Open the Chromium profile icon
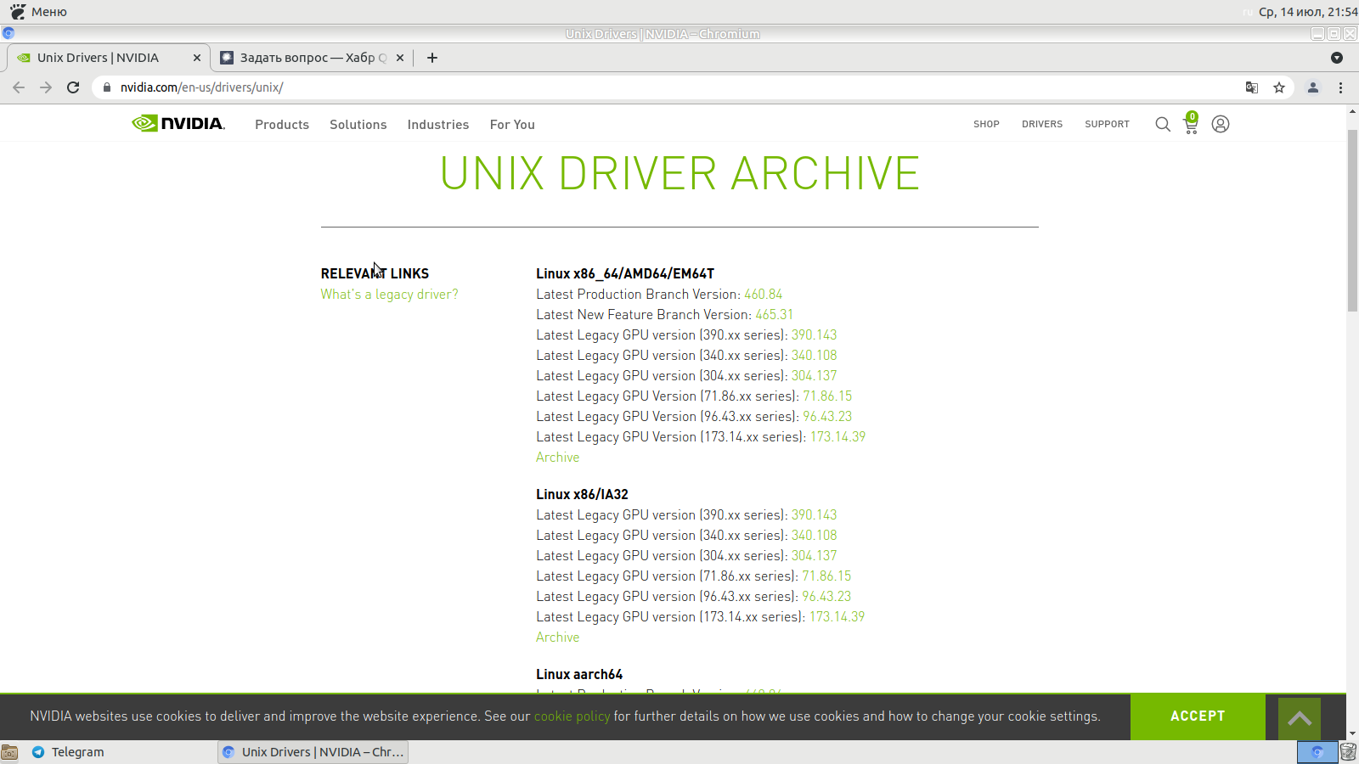The image size is (1359, 764). [1313, 87]
